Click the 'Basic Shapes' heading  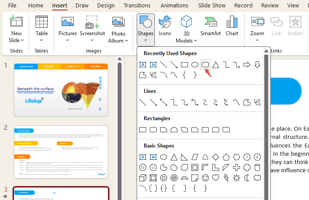[x=159, y=146]
